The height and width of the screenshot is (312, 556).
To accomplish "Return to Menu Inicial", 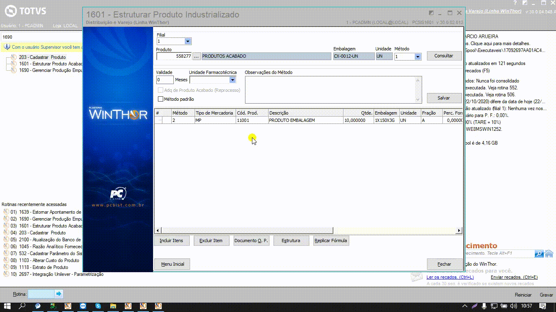I will 172,264.
